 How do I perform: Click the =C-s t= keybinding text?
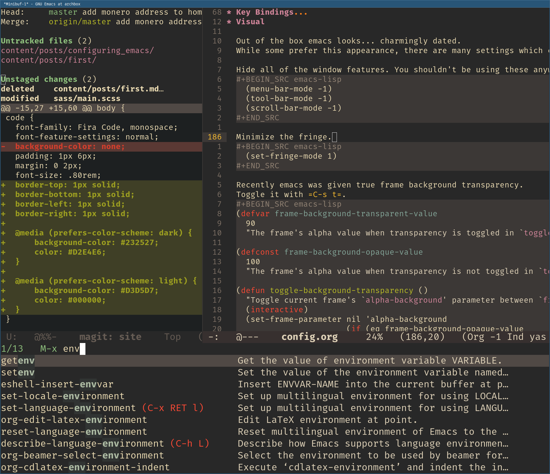(x=325, y=195)
